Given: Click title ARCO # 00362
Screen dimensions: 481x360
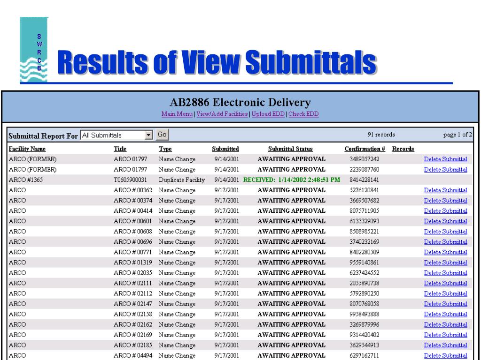Looking at the screenshot, I should [x=133, y=190].
